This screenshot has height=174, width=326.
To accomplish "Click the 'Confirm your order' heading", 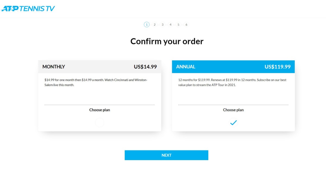I will pyautogui.click(x=167, y=41).
